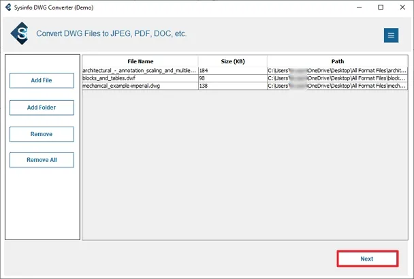Viewport: 414px width, 279px height.
Task: Select the blocks_and_tables.dwf file
Action: 244,78
